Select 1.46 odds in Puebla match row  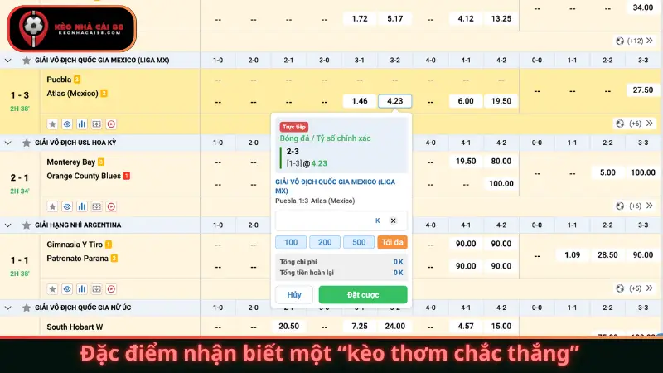[x=360, y=101]
